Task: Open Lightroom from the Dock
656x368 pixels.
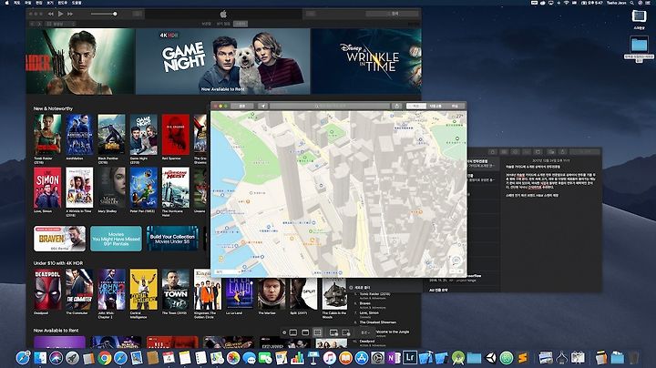Action: tap(410, 358)
